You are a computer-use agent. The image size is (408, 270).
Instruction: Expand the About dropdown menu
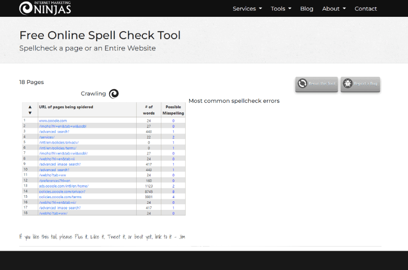[334, 9]
